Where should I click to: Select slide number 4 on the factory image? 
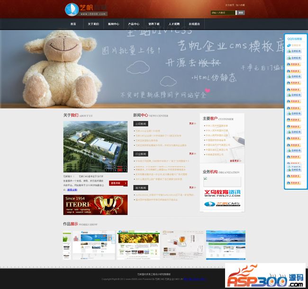120,170
